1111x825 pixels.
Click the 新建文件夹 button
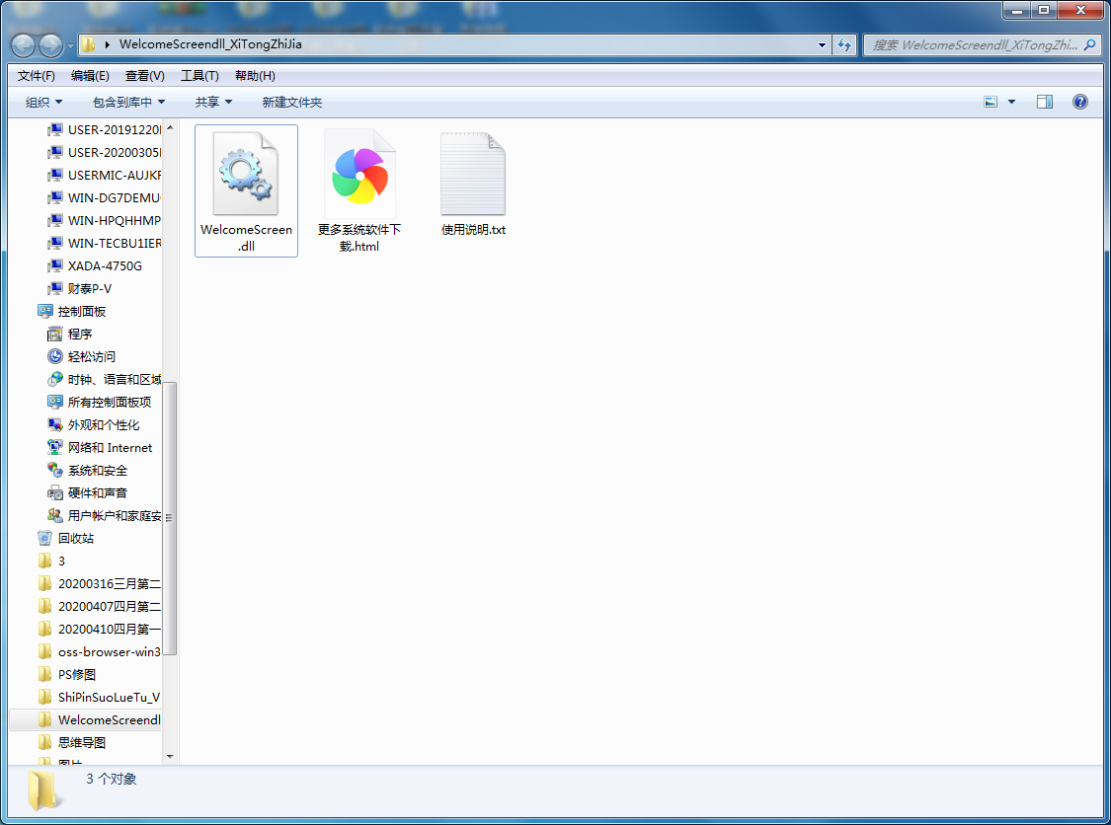[292, 102]
